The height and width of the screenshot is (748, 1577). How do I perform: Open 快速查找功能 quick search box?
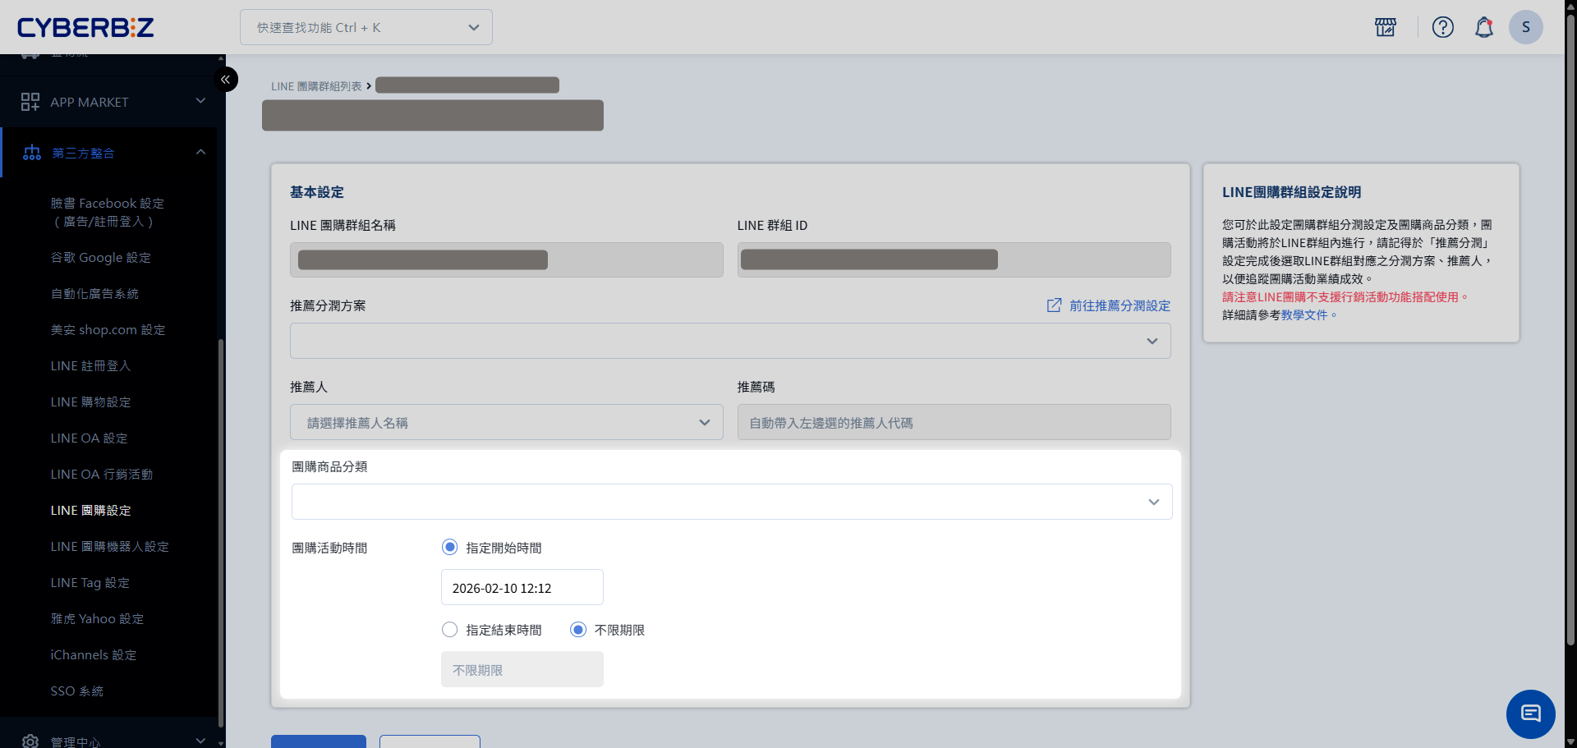[x=366, y=27]
